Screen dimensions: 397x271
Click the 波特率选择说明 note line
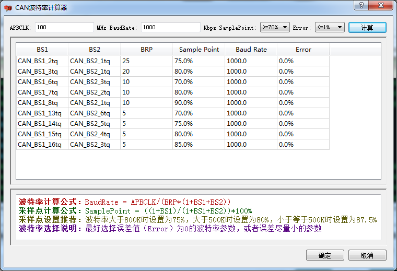[x=170, y=228]
